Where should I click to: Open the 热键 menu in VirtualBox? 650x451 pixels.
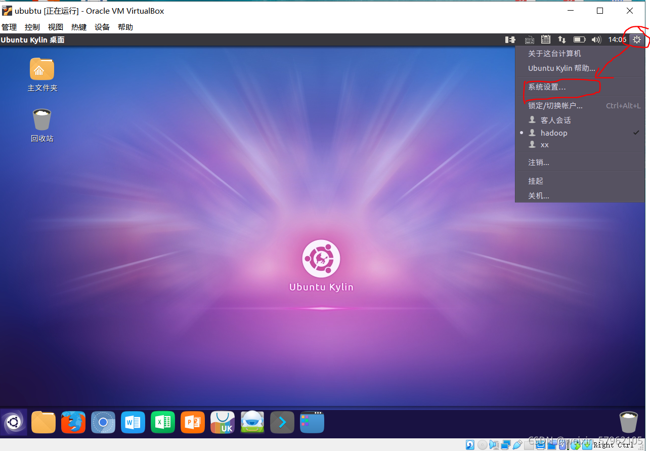(x=79, y=27)
